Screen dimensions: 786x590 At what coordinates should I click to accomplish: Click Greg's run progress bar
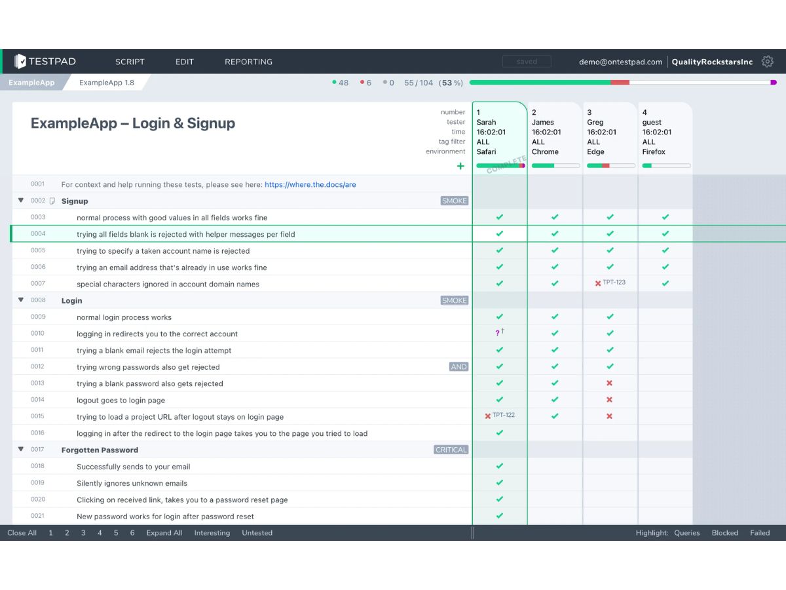pyautogui.click(x=611, y=166)
